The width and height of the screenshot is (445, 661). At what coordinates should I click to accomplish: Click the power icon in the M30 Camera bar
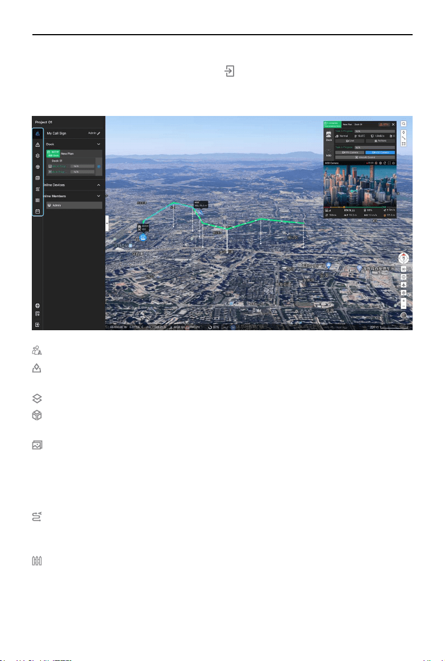coord(394,163)
